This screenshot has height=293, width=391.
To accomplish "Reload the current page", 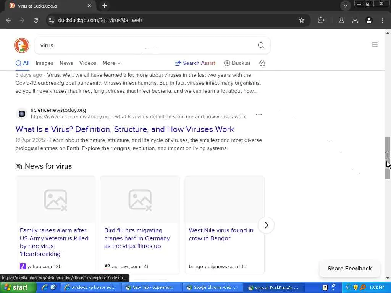I will tap(36, 20).
